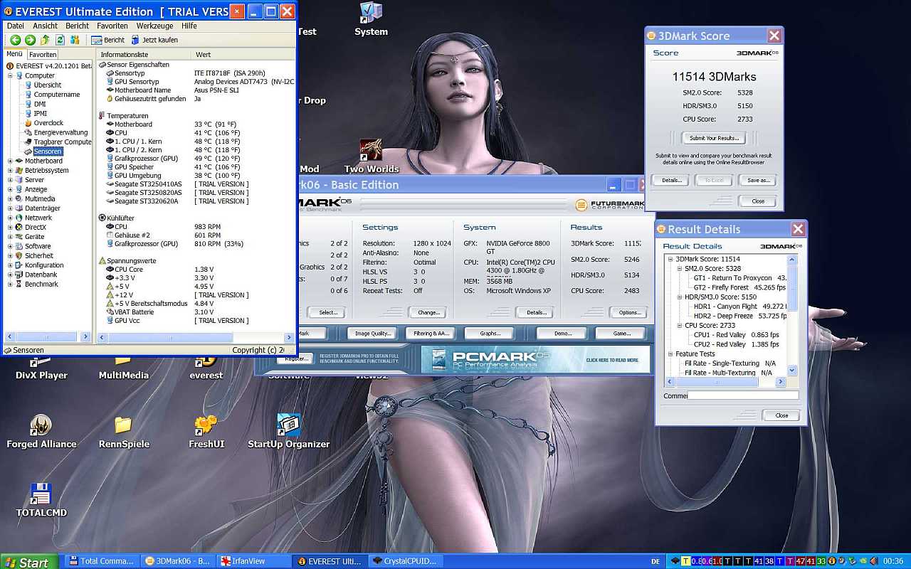Select Benchmark in the EVEREST tree
The image size is (911, 569).
tap(41, 284)
